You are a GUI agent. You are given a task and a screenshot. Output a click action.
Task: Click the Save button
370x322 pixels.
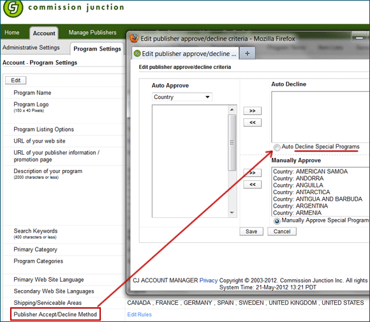(x=251, y=231)
